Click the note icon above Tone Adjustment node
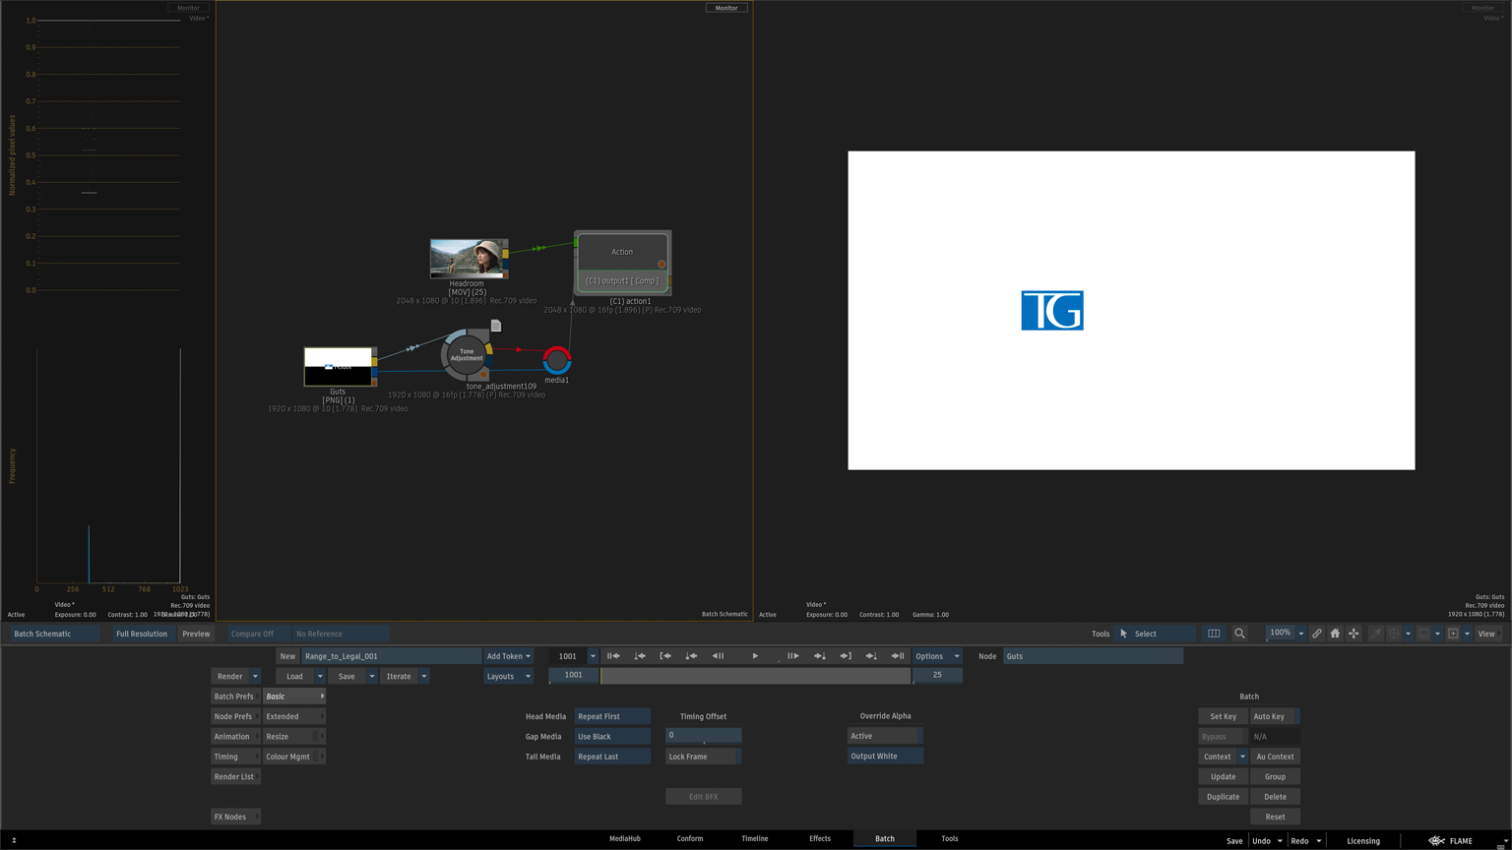Image resolution: width=1512 pixels, height=850 pixels. point(496,326)
